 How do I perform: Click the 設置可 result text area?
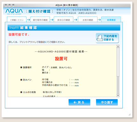pyautogui.click(x=61, y=59)
